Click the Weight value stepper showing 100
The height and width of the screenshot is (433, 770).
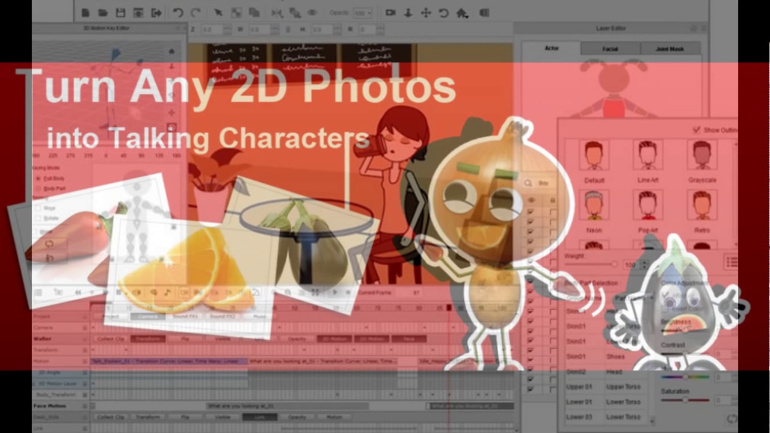coord(635,265)
